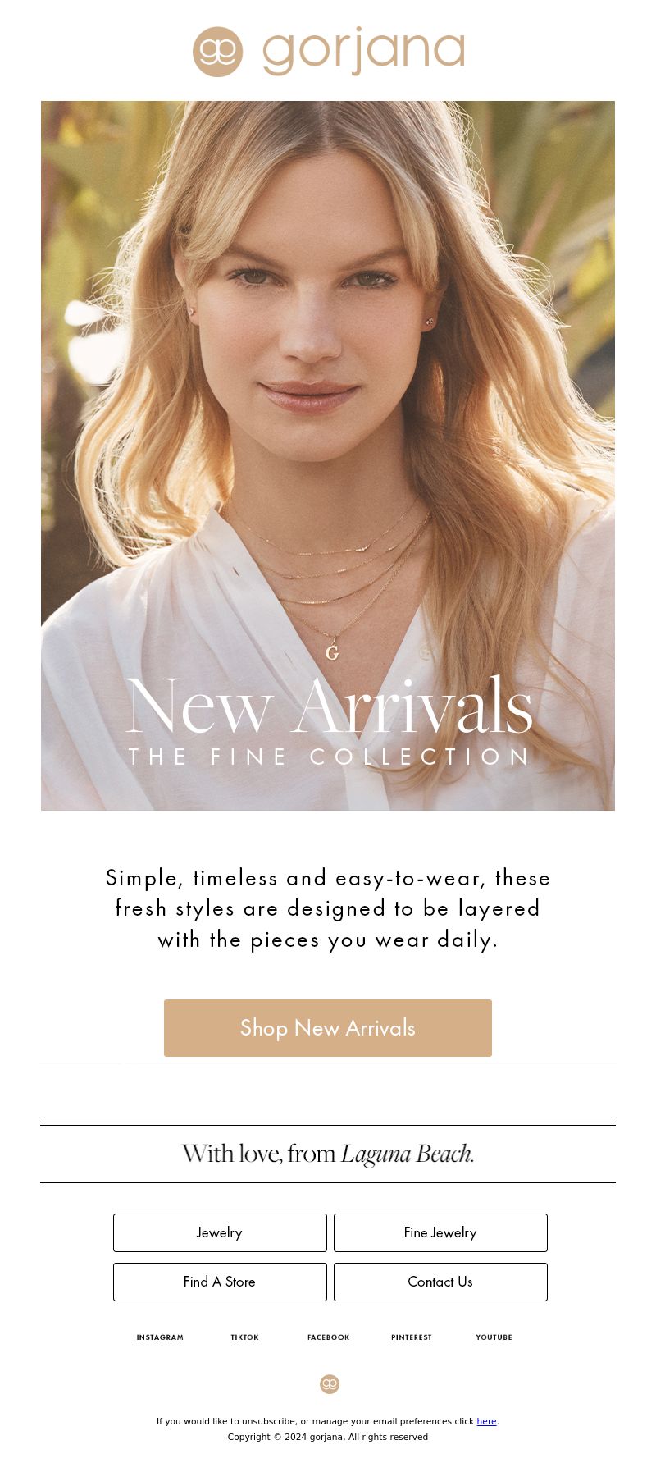656x1463 pixels.
Task: Click the With love, from Laguna Beach banner
Action: (328, 1154)
